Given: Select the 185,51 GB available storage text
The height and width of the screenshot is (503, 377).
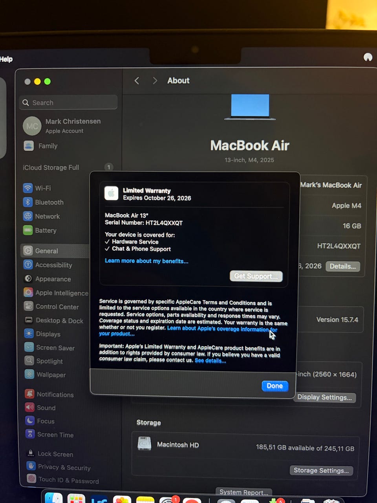Looking at the screenshot, I should click(305, 448).
